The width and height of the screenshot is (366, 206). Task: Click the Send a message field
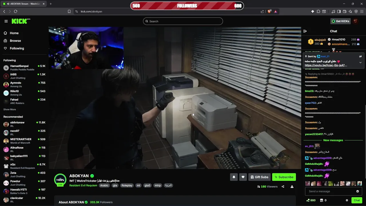click(x=333, y=191)
